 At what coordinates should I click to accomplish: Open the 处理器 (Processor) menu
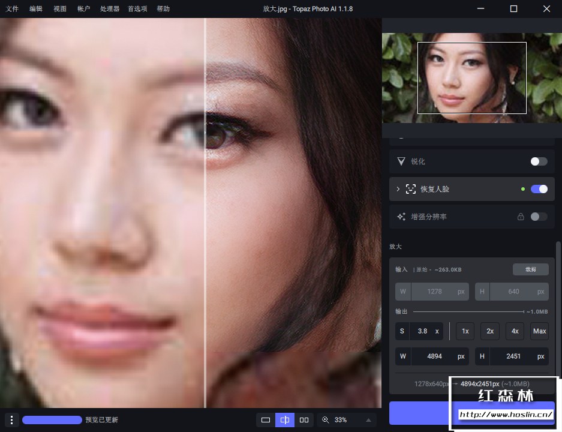[110, 9]
